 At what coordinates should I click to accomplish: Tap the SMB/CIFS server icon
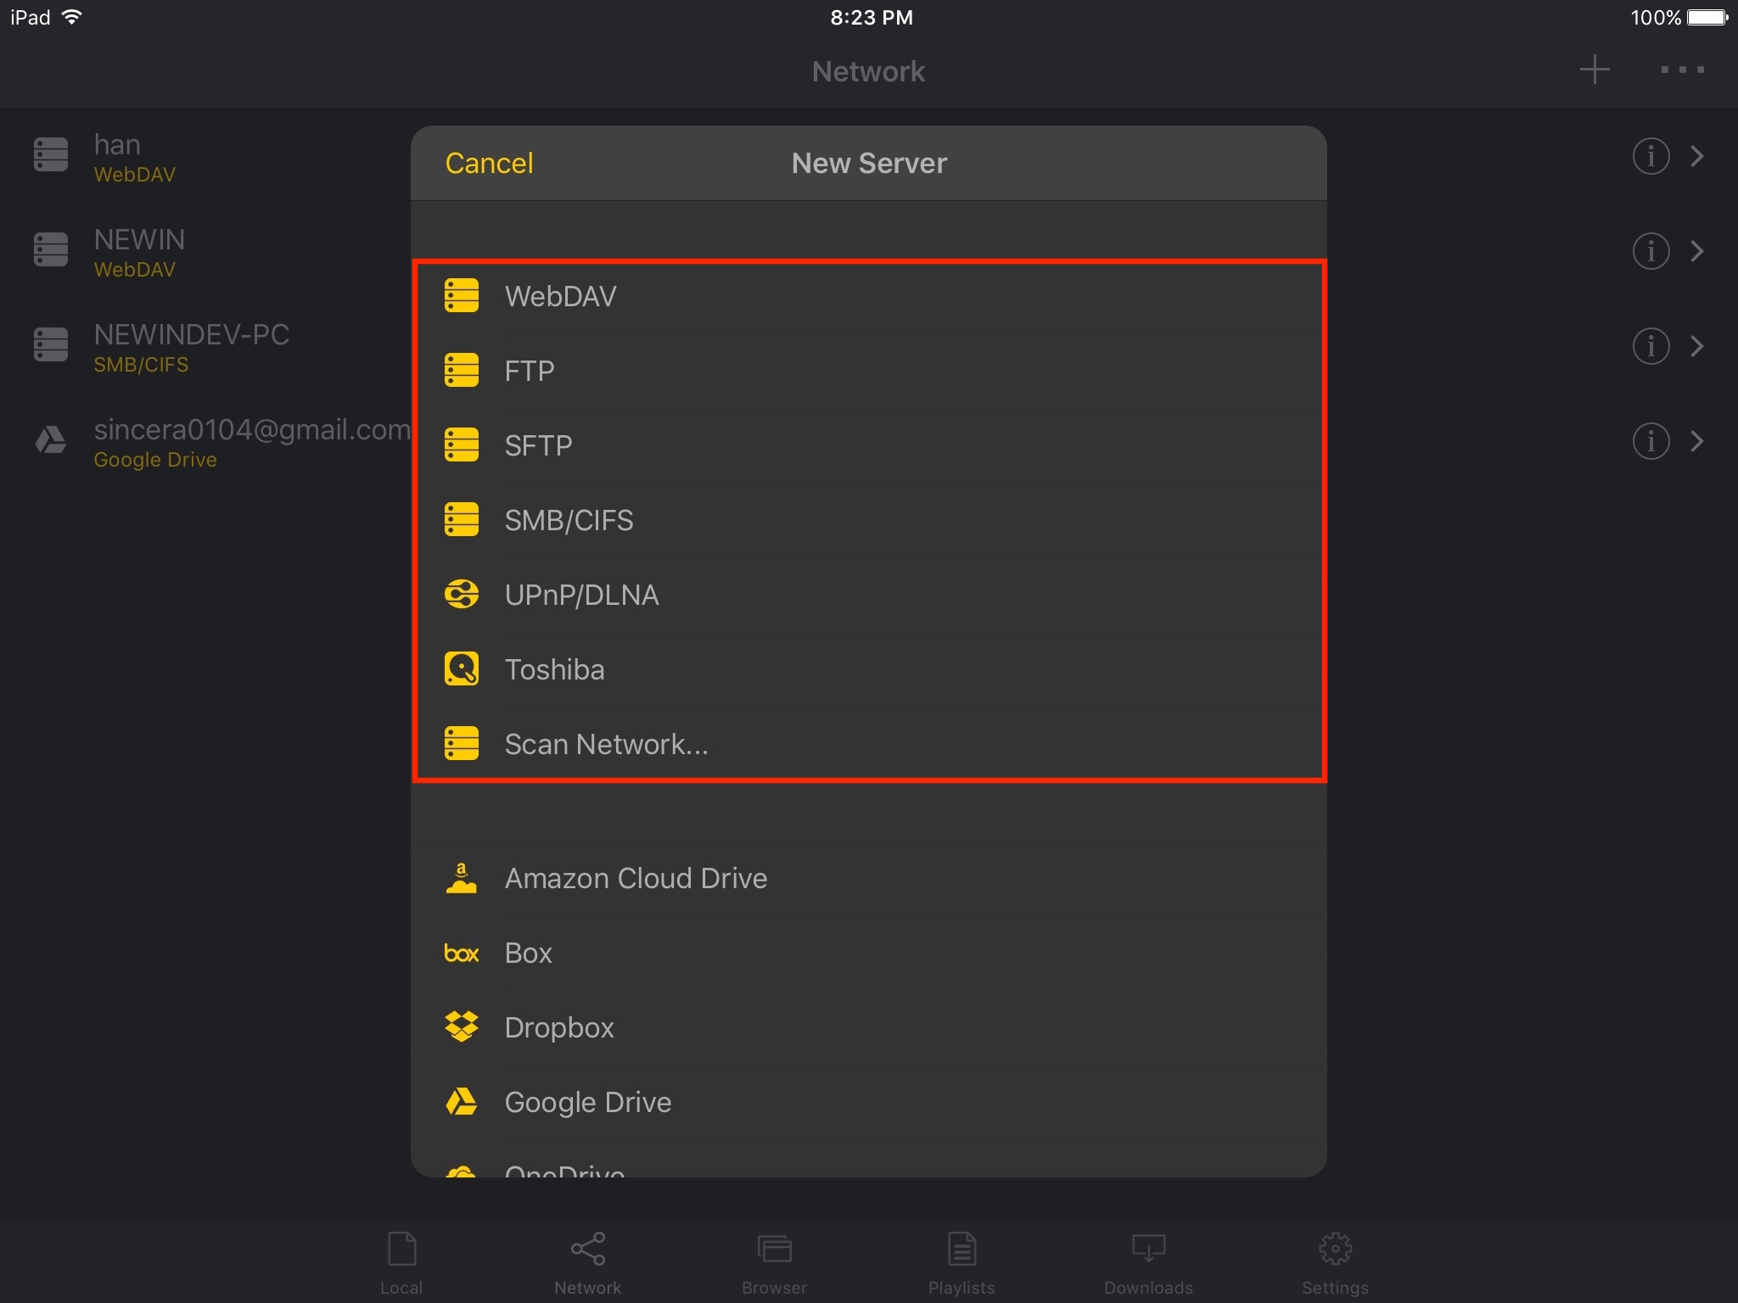pos(462,520)
